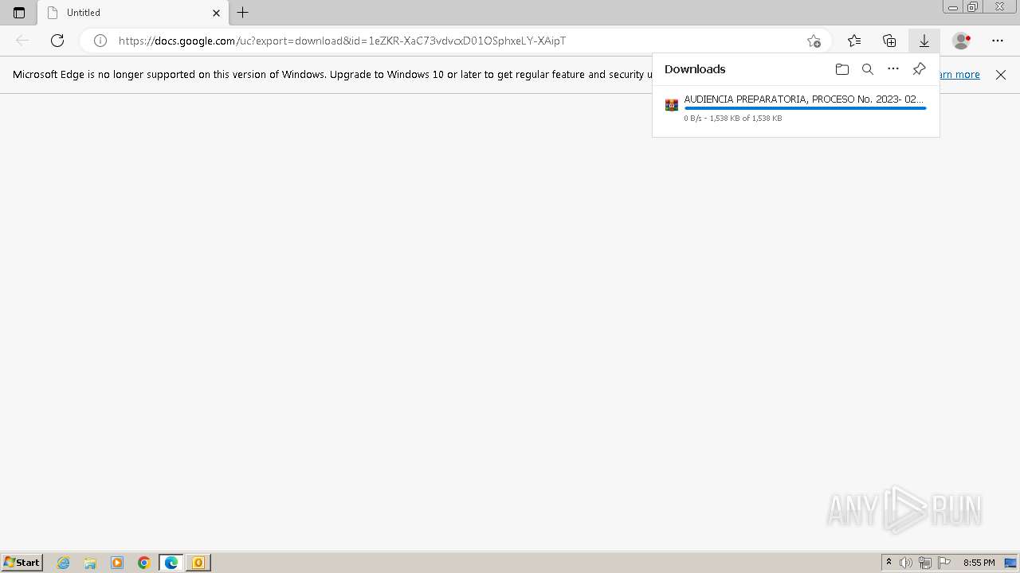The width and height of the screenshot is (1020, 573).
Task: Open the volume speaker tray icon
Action: point(906,563)
